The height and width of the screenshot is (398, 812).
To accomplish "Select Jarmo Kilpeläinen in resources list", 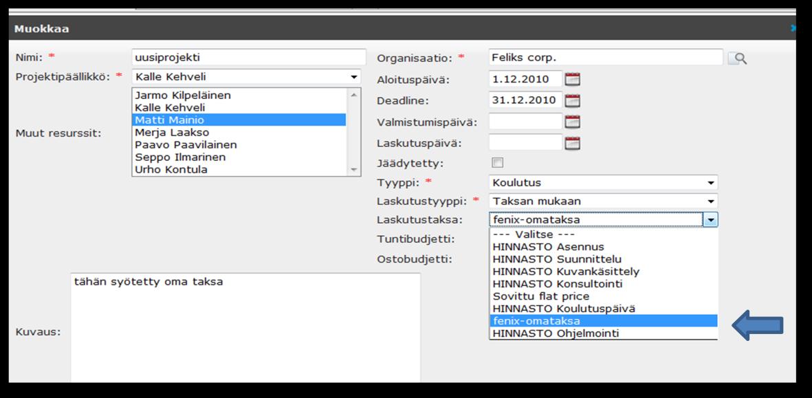I will (x=239, y=96).
